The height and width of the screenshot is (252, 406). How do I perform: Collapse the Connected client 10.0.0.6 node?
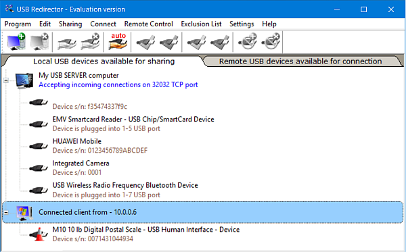[x=6, y=212]
